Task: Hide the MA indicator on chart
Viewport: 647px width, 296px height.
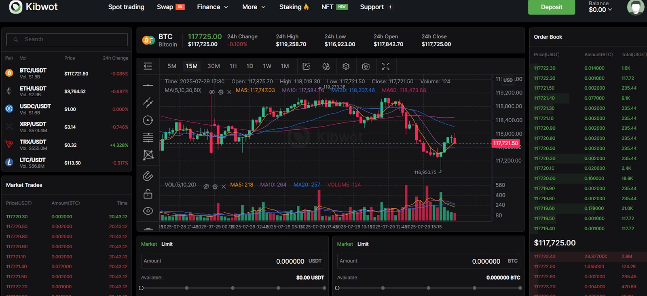Action: (211, 92)
